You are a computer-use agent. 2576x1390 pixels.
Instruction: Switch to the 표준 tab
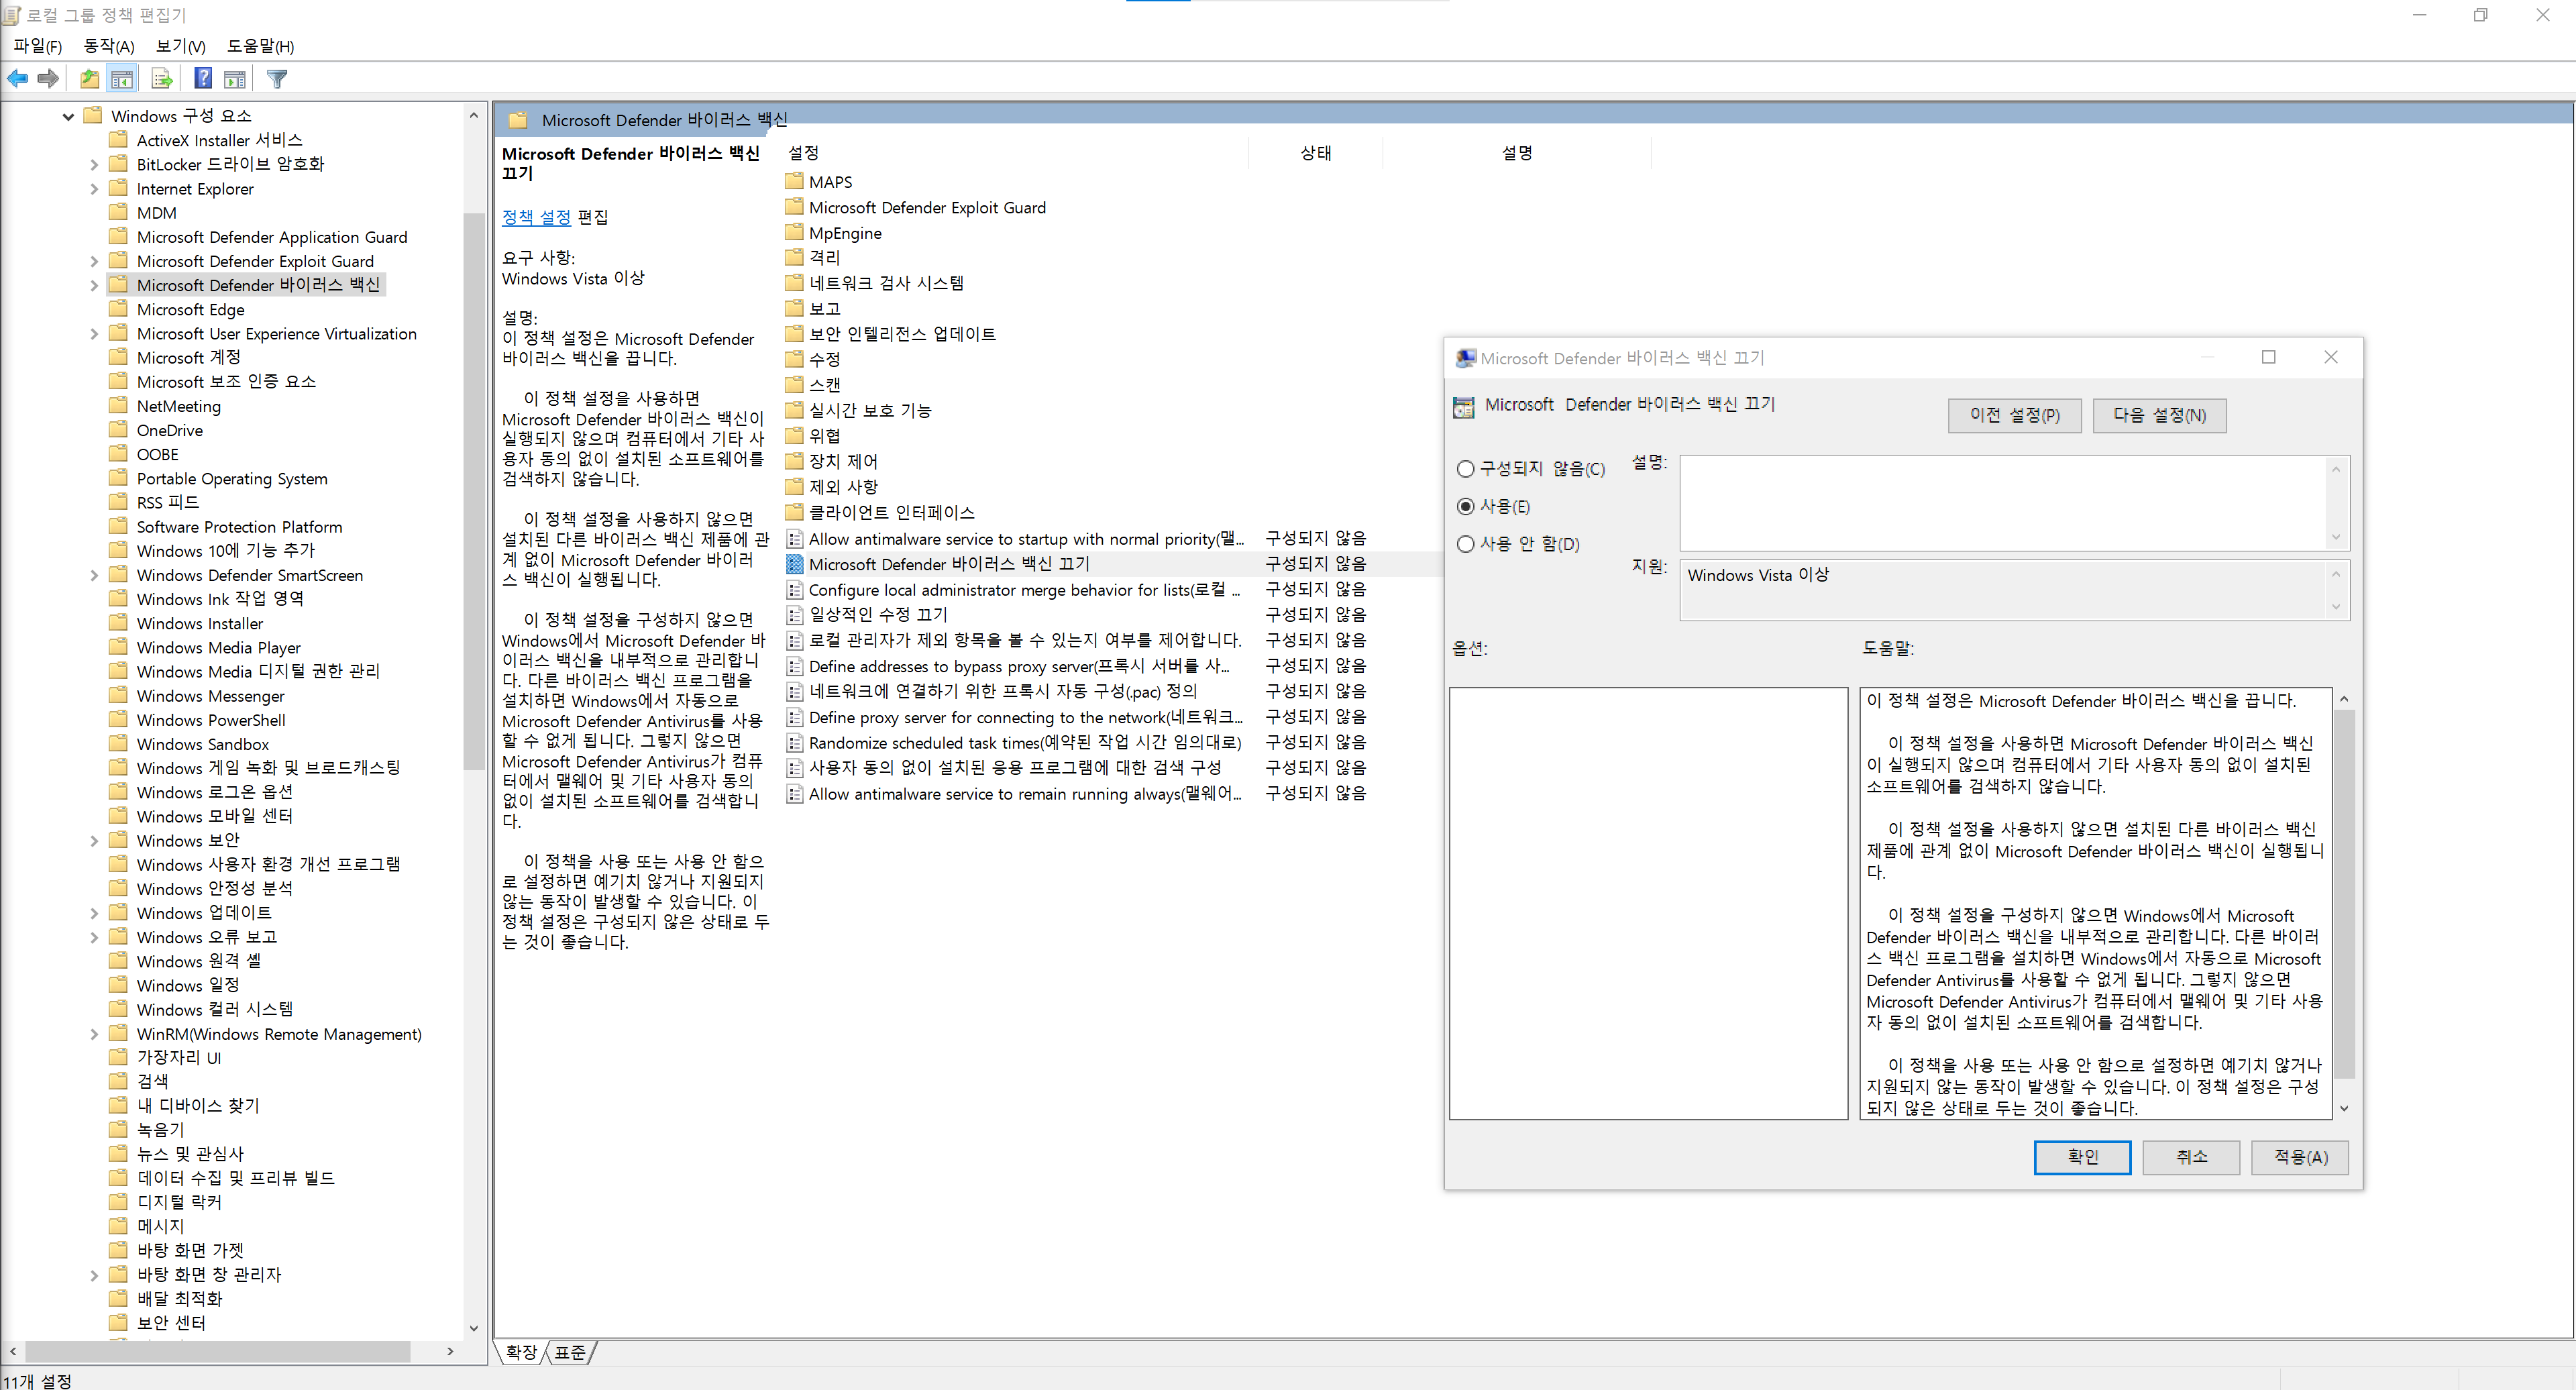570,1352
